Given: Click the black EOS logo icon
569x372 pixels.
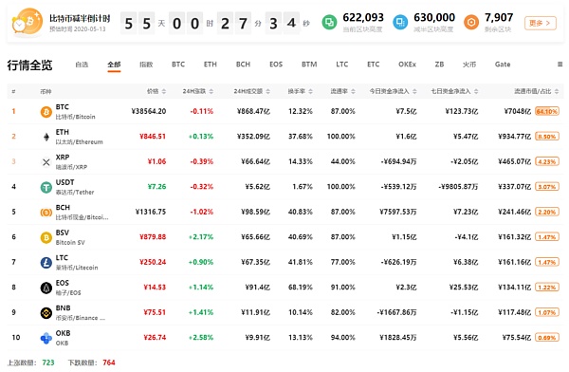Looking at the screenshot, I should coord(46,288).
